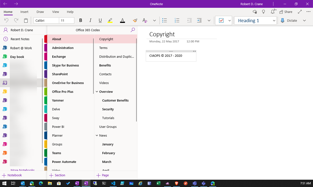The height and width of the screenshot is (187, 313).
Task: Toggle underline formatting
Action: [x=100, y=20]
